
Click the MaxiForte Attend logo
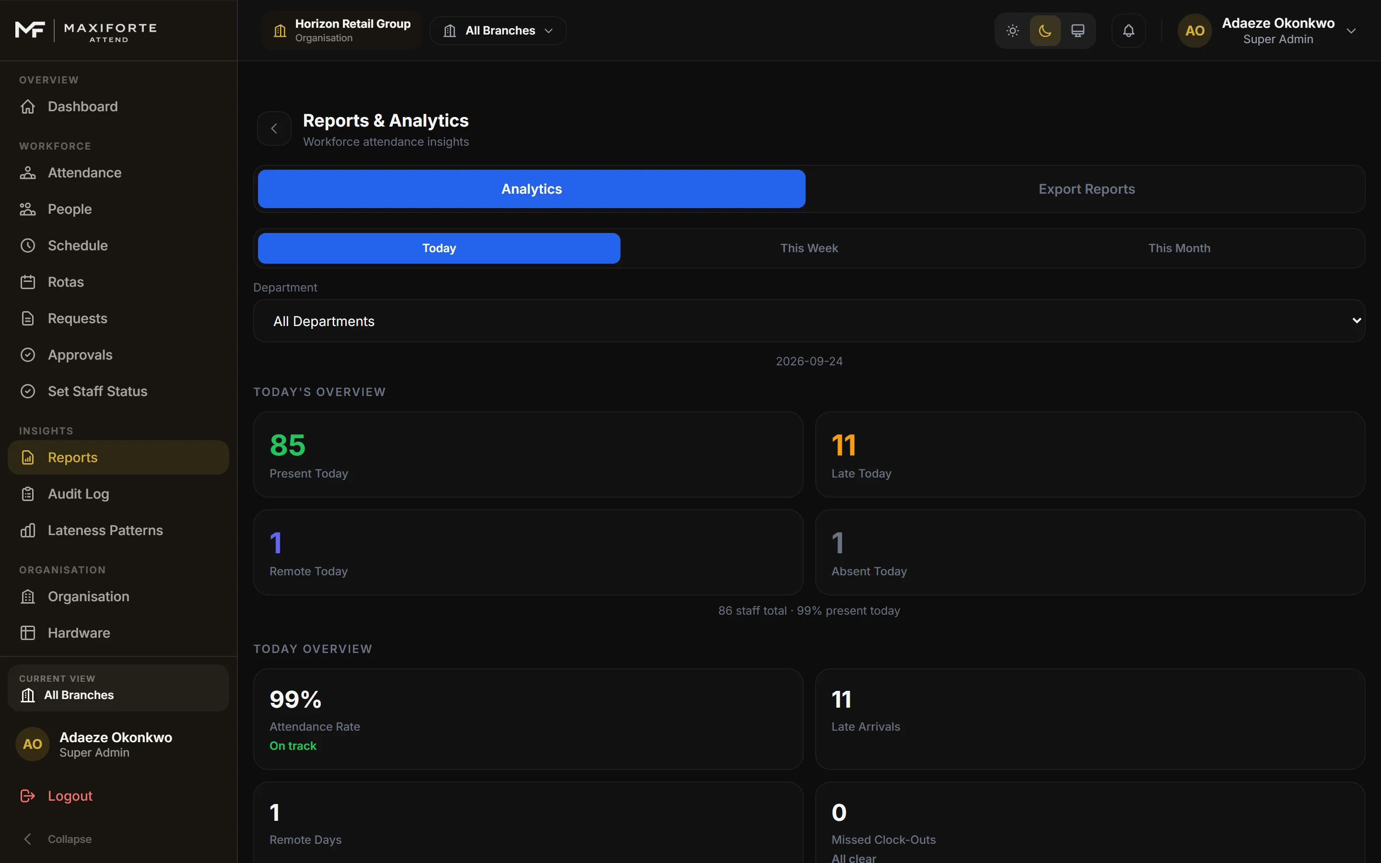point(86,31)
